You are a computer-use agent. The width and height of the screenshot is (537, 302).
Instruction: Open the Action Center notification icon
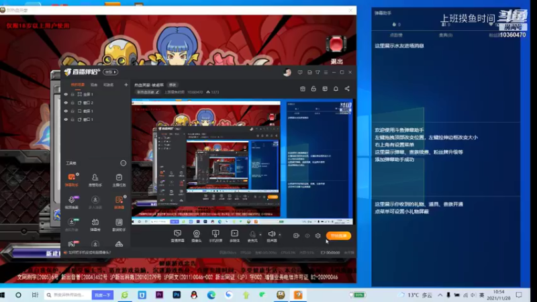(x=519, y=295)
